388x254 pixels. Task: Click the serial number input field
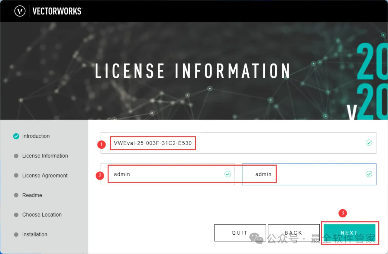(x=238, y=143)
